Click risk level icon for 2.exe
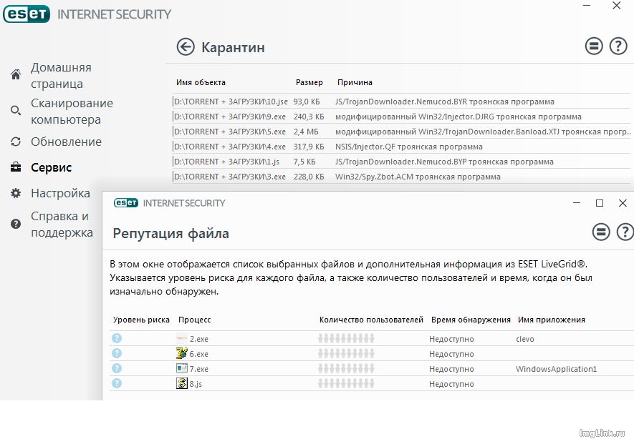 point(117,339)
